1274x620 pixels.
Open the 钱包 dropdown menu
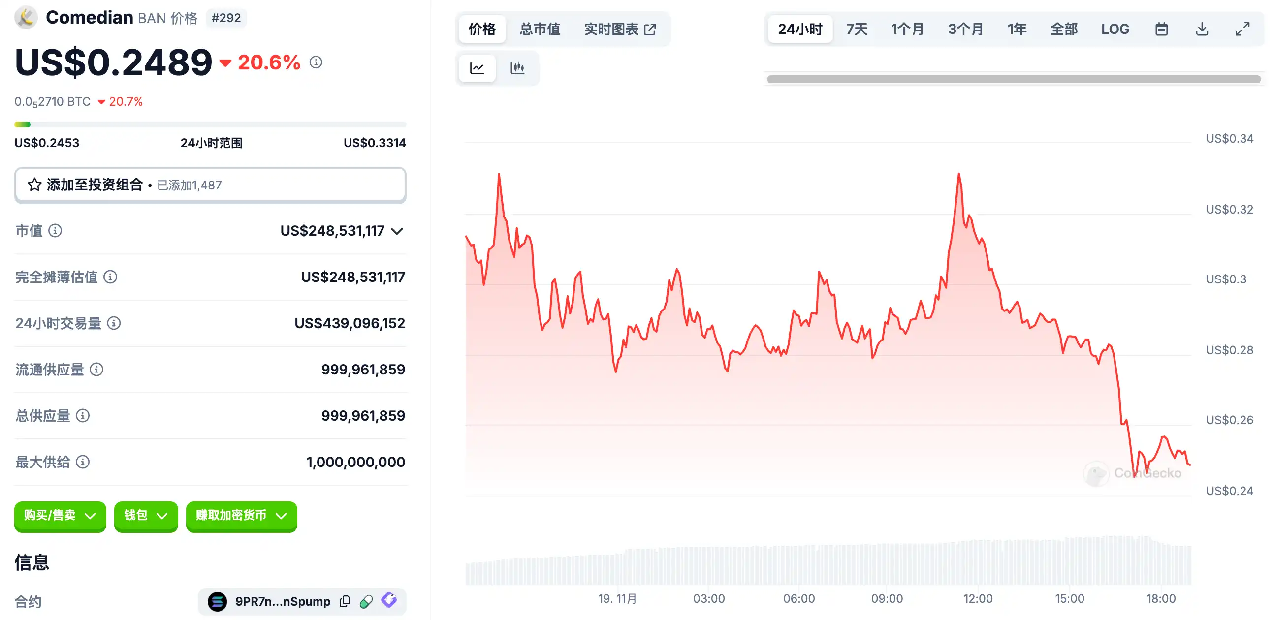coord(145,516)
